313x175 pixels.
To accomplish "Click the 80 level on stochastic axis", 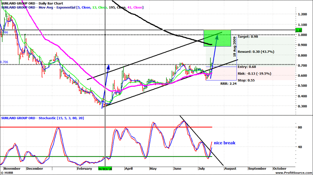I will click(300, 127).
